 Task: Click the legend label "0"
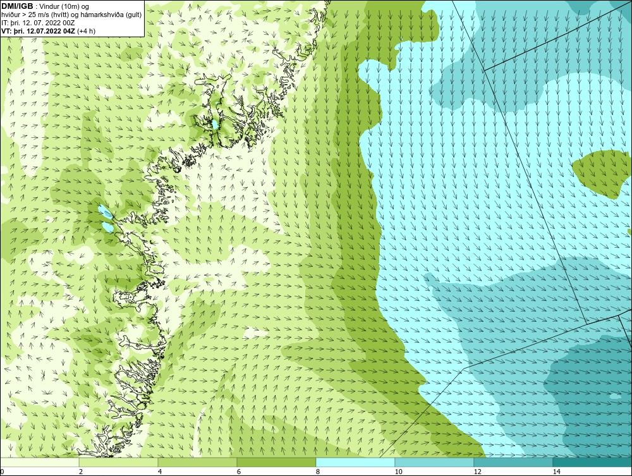2,472
